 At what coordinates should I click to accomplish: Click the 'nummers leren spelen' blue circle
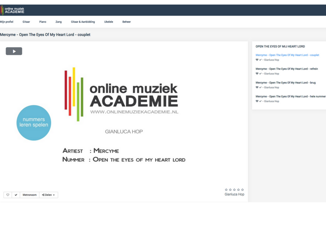(34, 122)
